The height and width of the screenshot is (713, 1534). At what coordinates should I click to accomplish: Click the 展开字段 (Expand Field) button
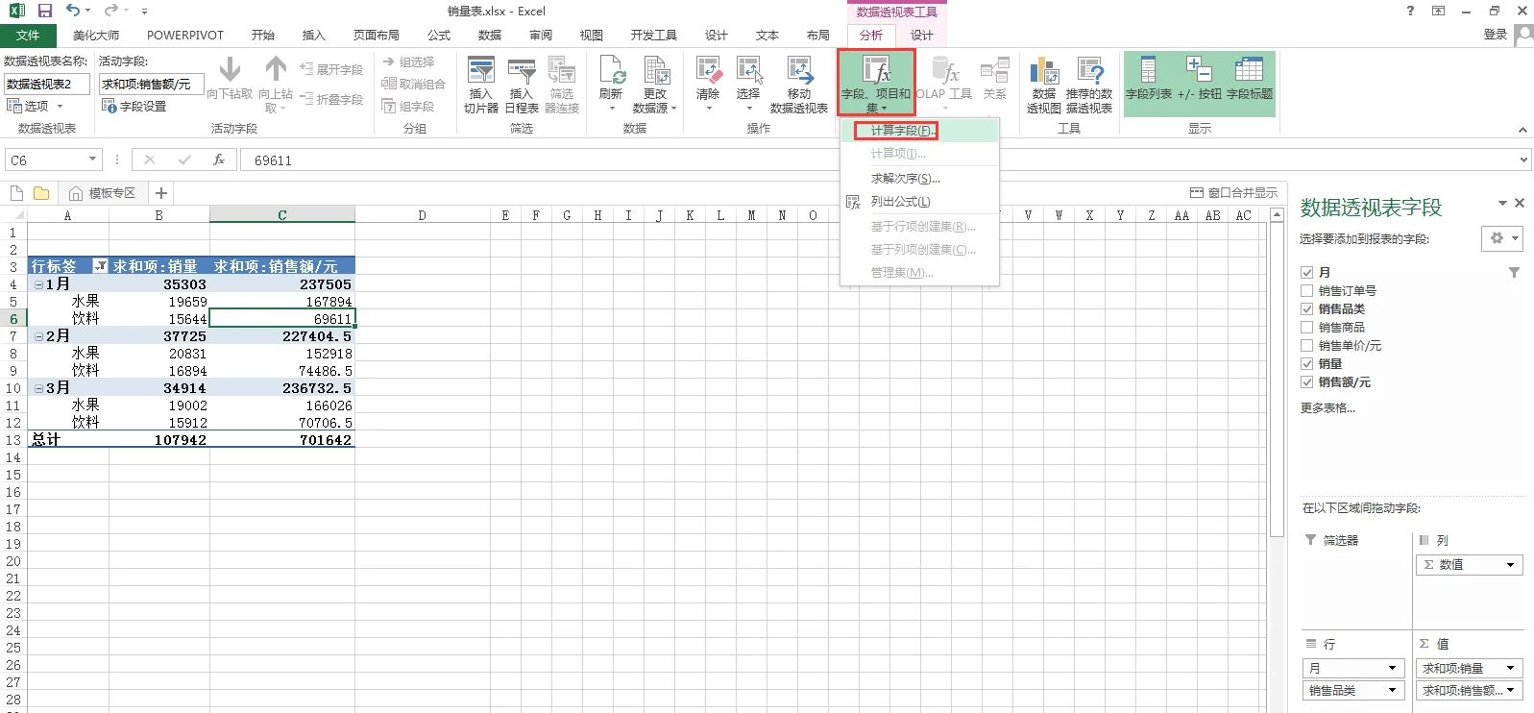pos(331,69)
